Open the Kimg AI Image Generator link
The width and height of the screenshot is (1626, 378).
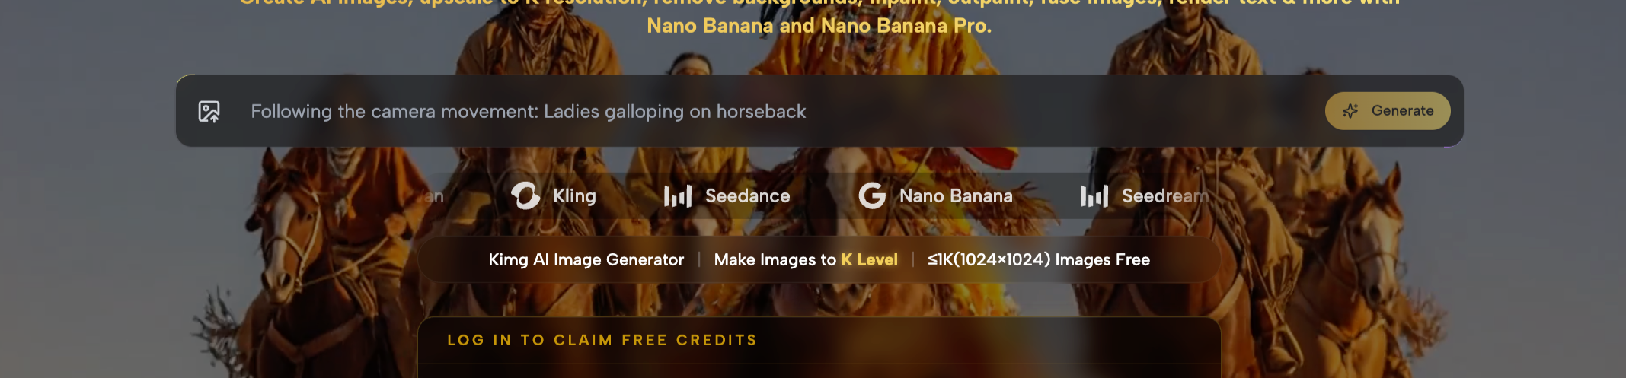click(x=586, y=260)
